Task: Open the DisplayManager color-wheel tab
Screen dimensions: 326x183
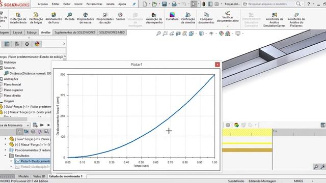Action: tap(37, 44)
